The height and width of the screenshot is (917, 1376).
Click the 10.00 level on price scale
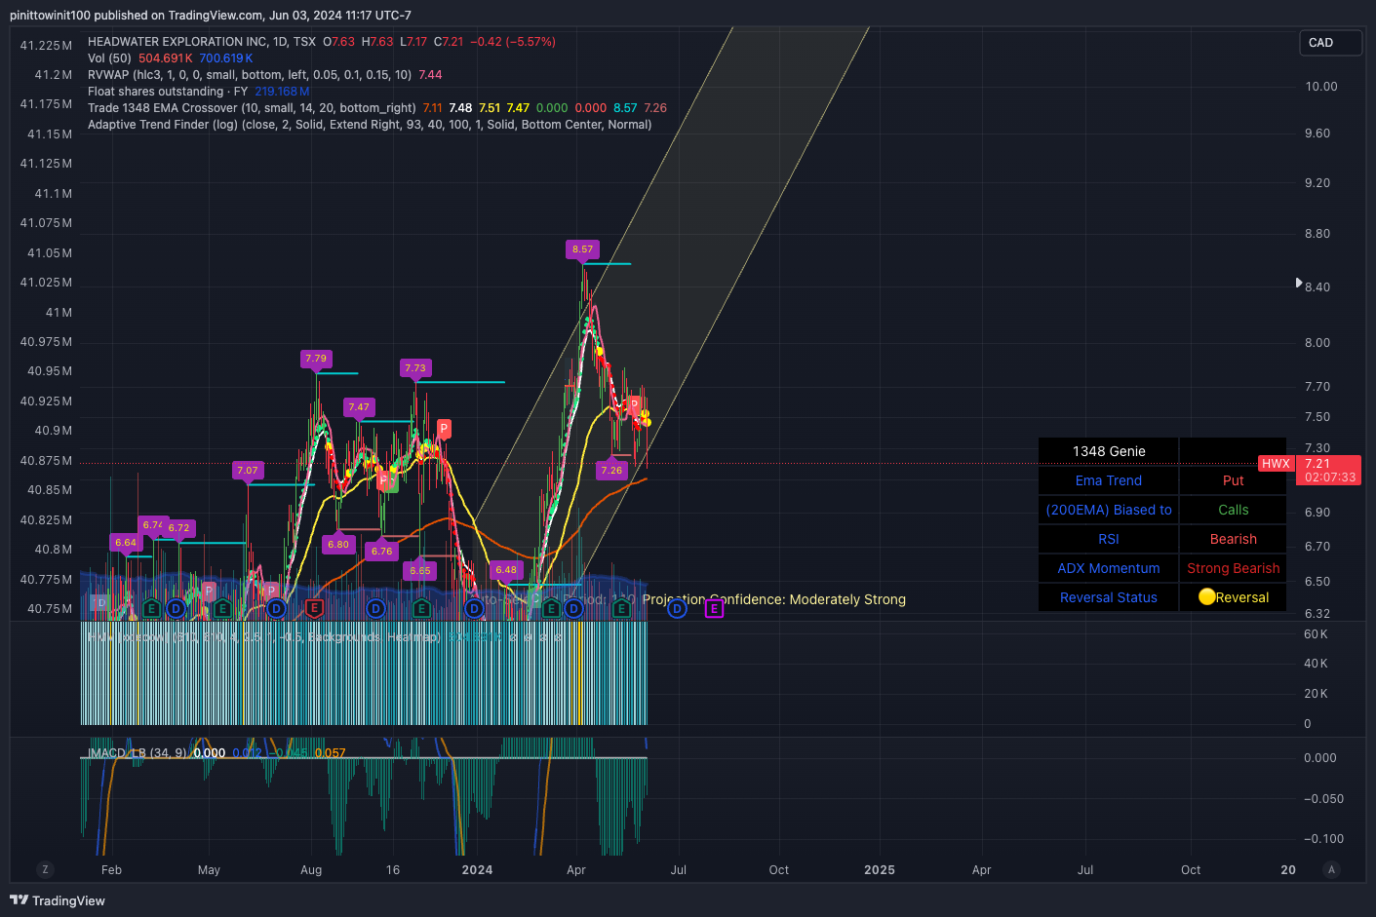[x=1321, y=87]
